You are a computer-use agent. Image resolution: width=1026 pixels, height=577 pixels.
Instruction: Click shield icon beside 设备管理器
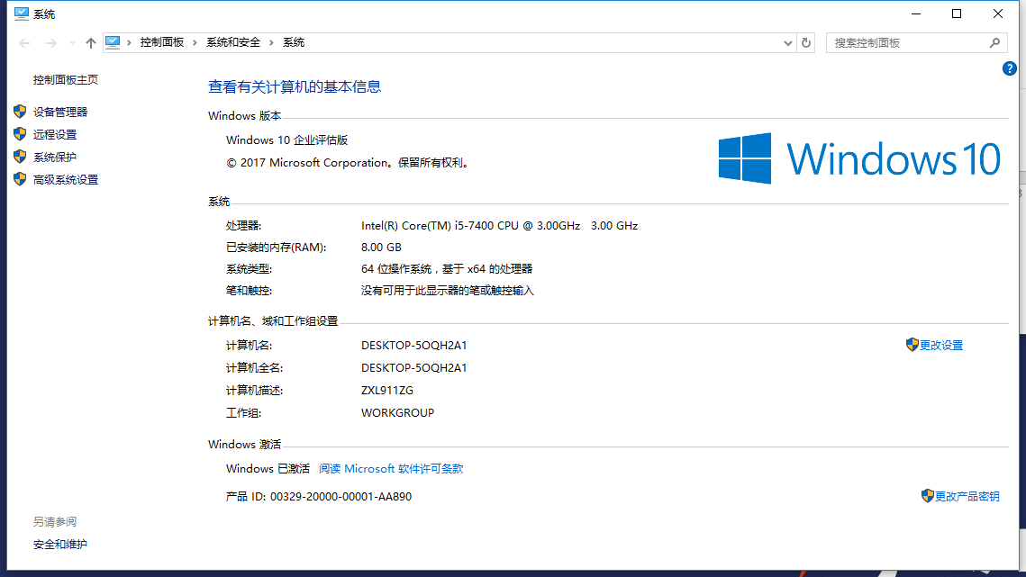tap(20, 112)
